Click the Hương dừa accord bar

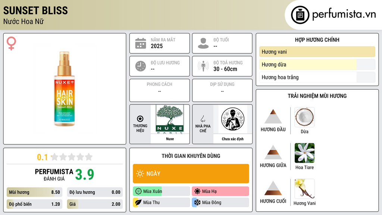317,64
